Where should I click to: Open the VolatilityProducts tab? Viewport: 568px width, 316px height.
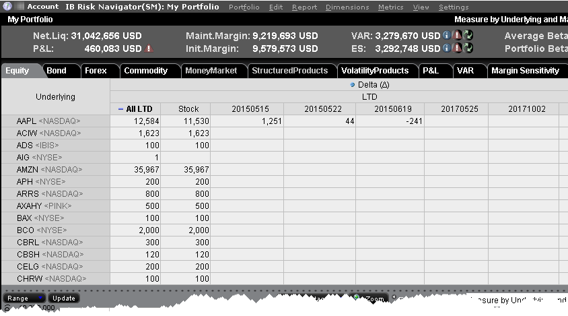[x=374, y=70]
